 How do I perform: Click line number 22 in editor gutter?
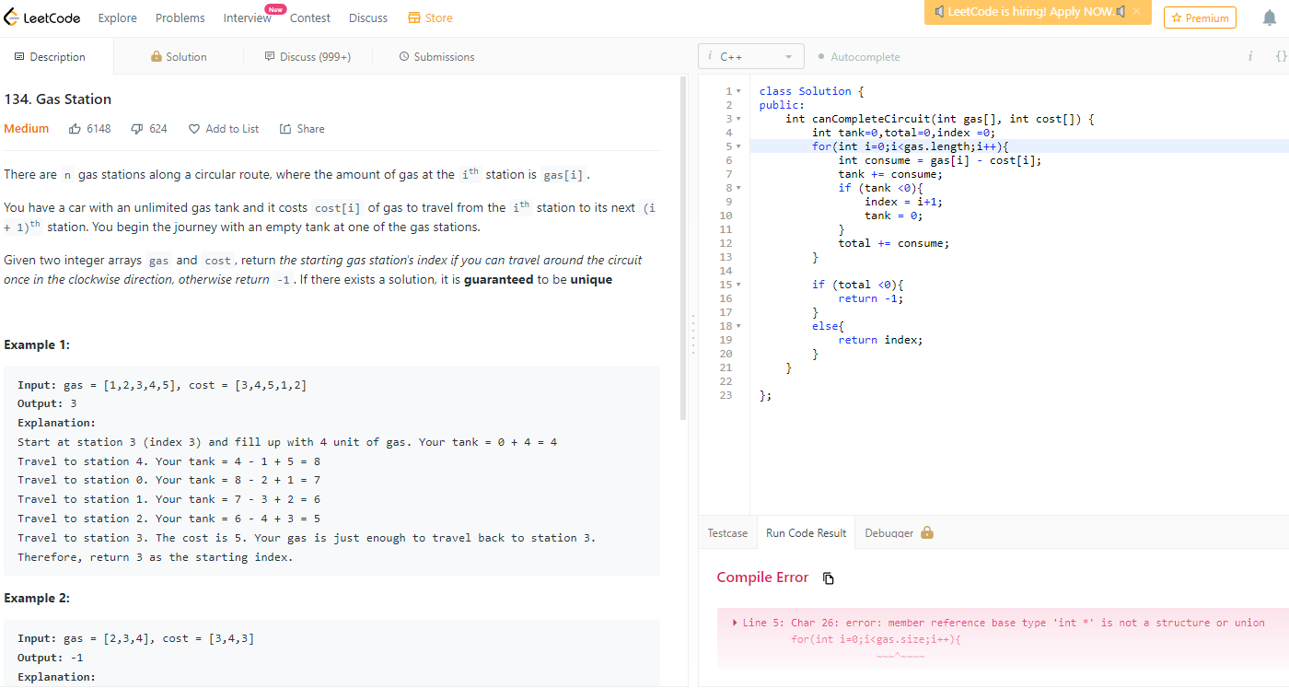(726, 381)
